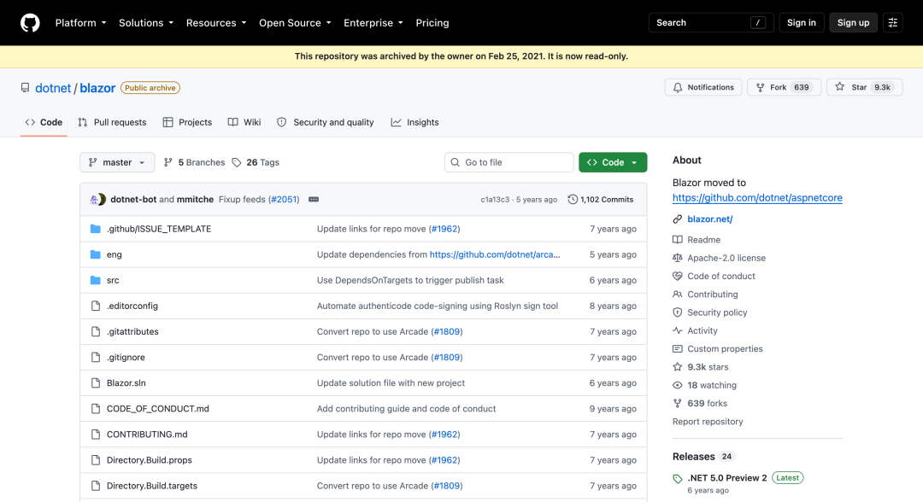Open the Pricing page
The width and height of the screenshot is (923, 502).
pos(432,23)
